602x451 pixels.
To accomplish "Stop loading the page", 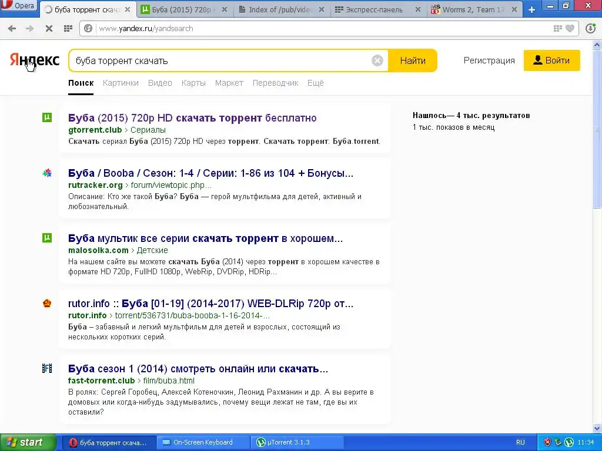I will (49, 28).
